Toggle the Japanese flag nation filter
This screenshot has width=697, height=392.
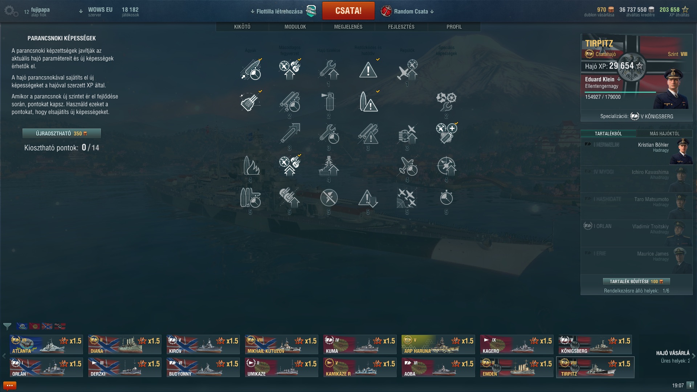pos(34,326)
